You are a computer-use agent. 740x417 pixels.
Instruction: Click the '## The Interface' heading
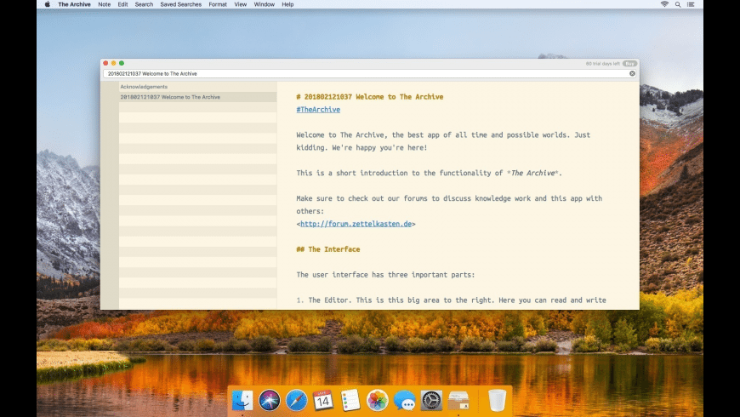click(x=328, y=249)
